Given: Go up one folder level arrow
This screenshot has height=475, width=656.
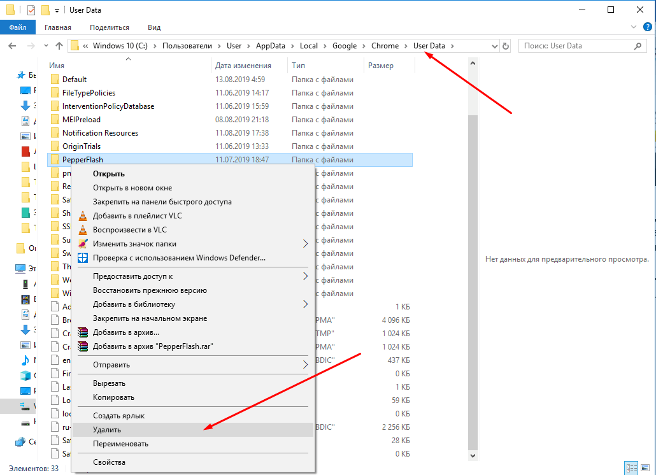Looking at the screenshot, I should [59, 46].
